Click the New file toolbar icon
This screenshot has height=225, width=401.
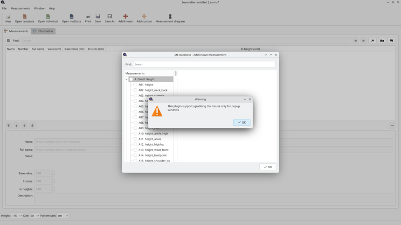tap(8, 18)
